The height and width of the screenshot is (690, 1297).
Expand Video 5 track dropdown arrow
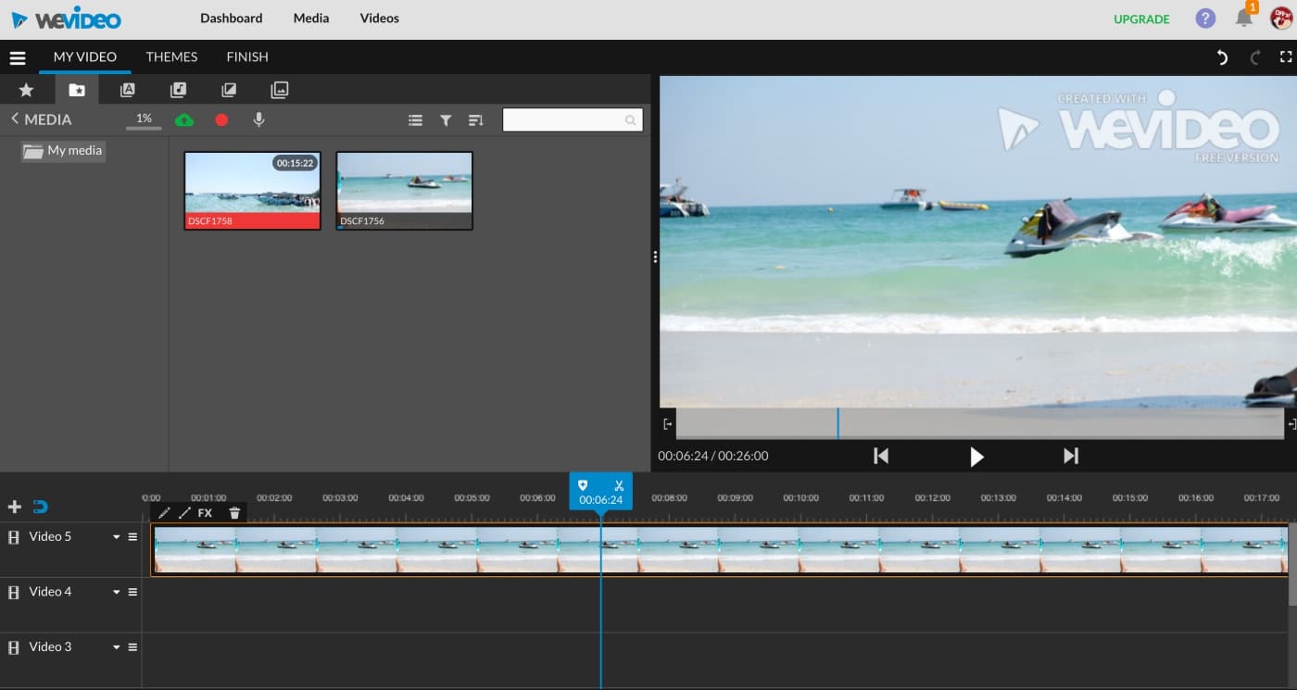tap(117, 537)
